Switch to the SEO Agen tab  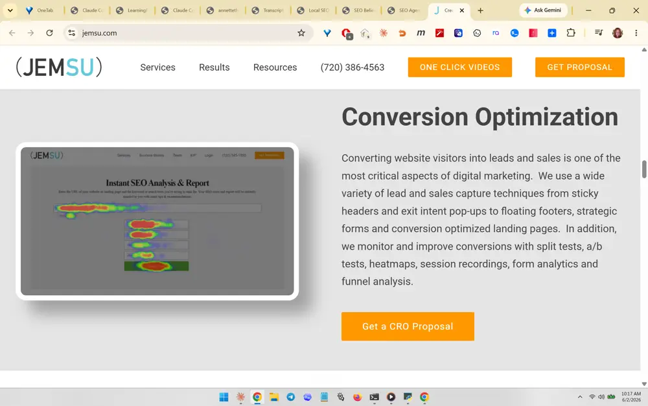(x=404, y=10)
